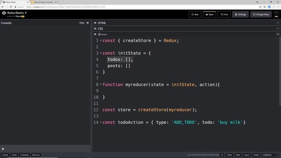Toggle Console via bottom bar button
This screenshot has width=281, height=158.
pos(5,155)
